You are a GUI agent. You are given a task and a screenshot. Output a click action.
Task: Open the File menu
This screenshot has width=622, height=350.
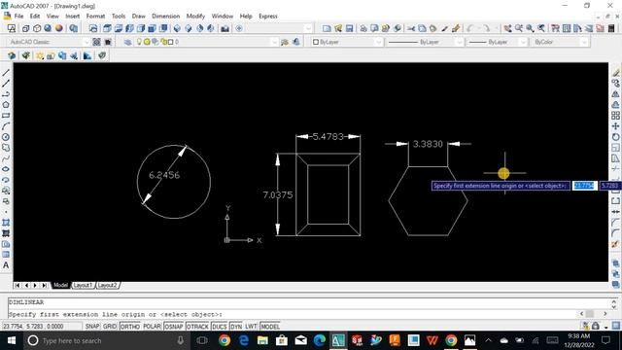click(x=18, y=17)
